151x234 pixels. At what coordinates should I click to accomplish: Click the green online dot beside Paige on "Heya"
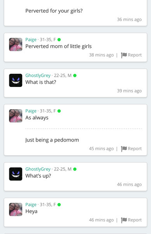point(59,205)
